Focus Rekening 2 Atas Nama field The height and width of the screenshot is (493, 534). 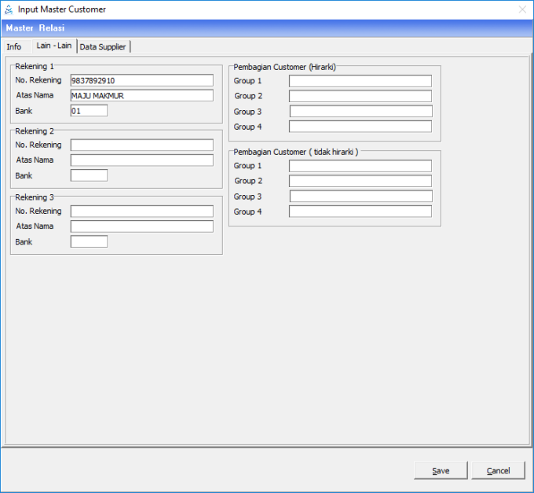point(141,160)
